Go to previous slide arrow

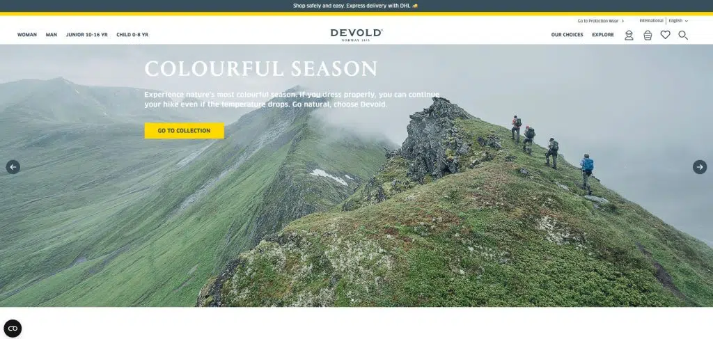13,167
